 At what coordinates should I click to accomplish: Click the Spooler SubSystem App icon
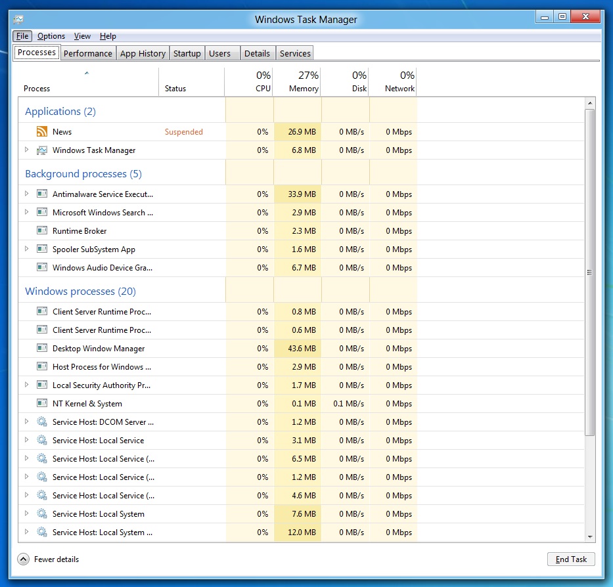pos(42,249)
